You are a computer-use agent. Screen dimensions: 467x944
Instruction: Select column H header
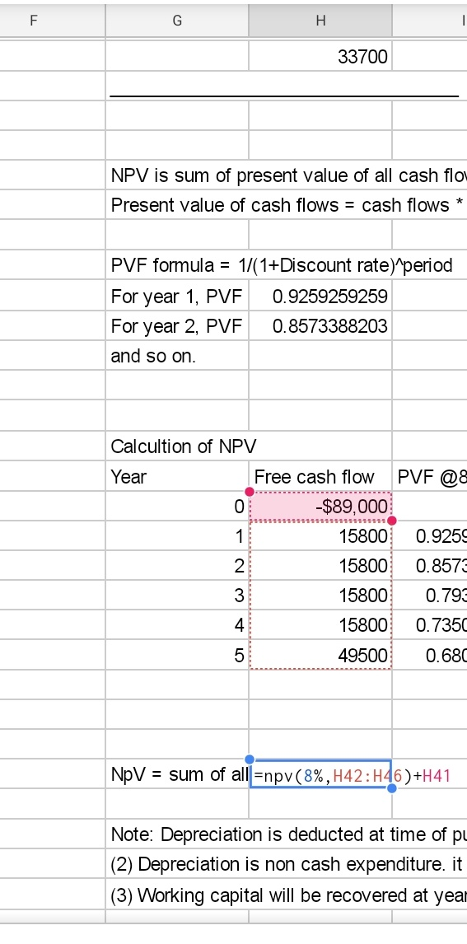tap(320, 21)
